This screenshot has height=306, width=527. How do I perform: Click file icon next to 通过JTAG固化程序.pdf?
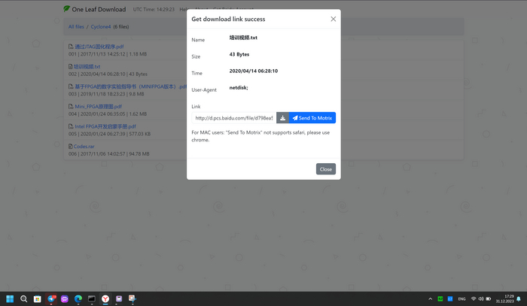[71, 47]
